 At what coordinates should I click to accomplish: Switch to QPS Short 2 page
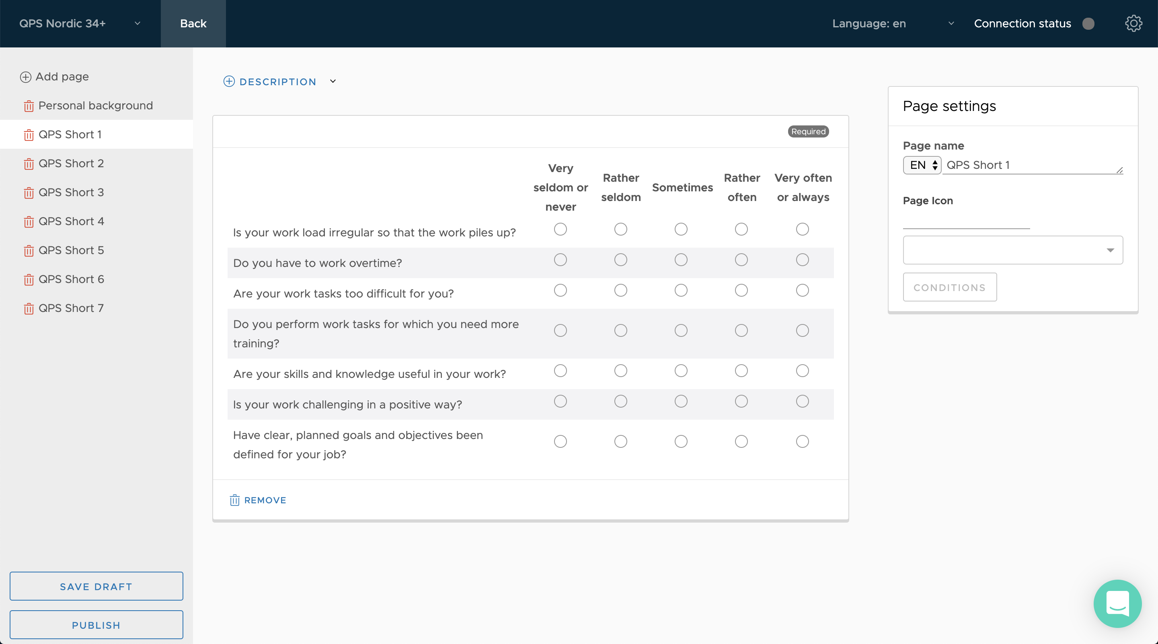[72, 164]
